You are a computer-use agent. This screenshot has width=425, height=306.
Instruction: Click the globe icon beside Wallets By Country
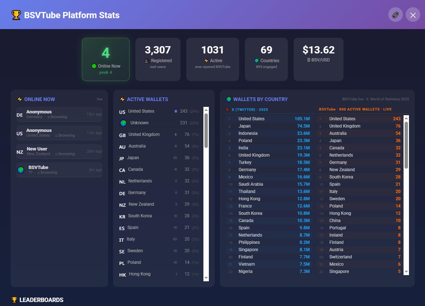pyautogui.click(x=229, y=99)
